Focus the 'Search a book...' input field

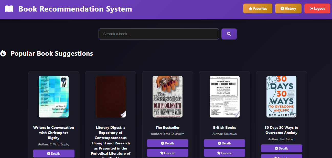tap(159, 34)
